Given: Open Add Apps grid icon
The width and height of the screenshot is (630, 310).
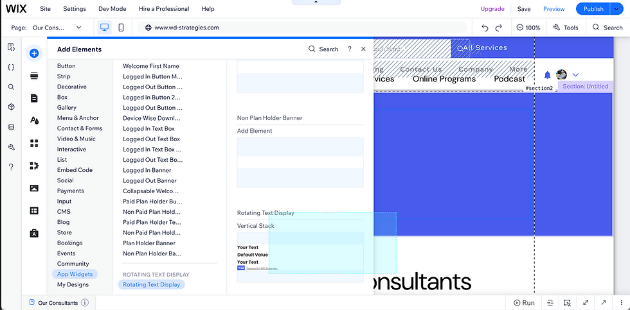Looking at the screenshot, I should coord(34,143).
